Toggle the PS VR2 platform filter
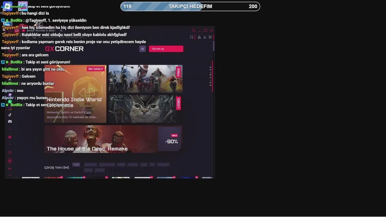The image size is (386, 217). (100, 170)
